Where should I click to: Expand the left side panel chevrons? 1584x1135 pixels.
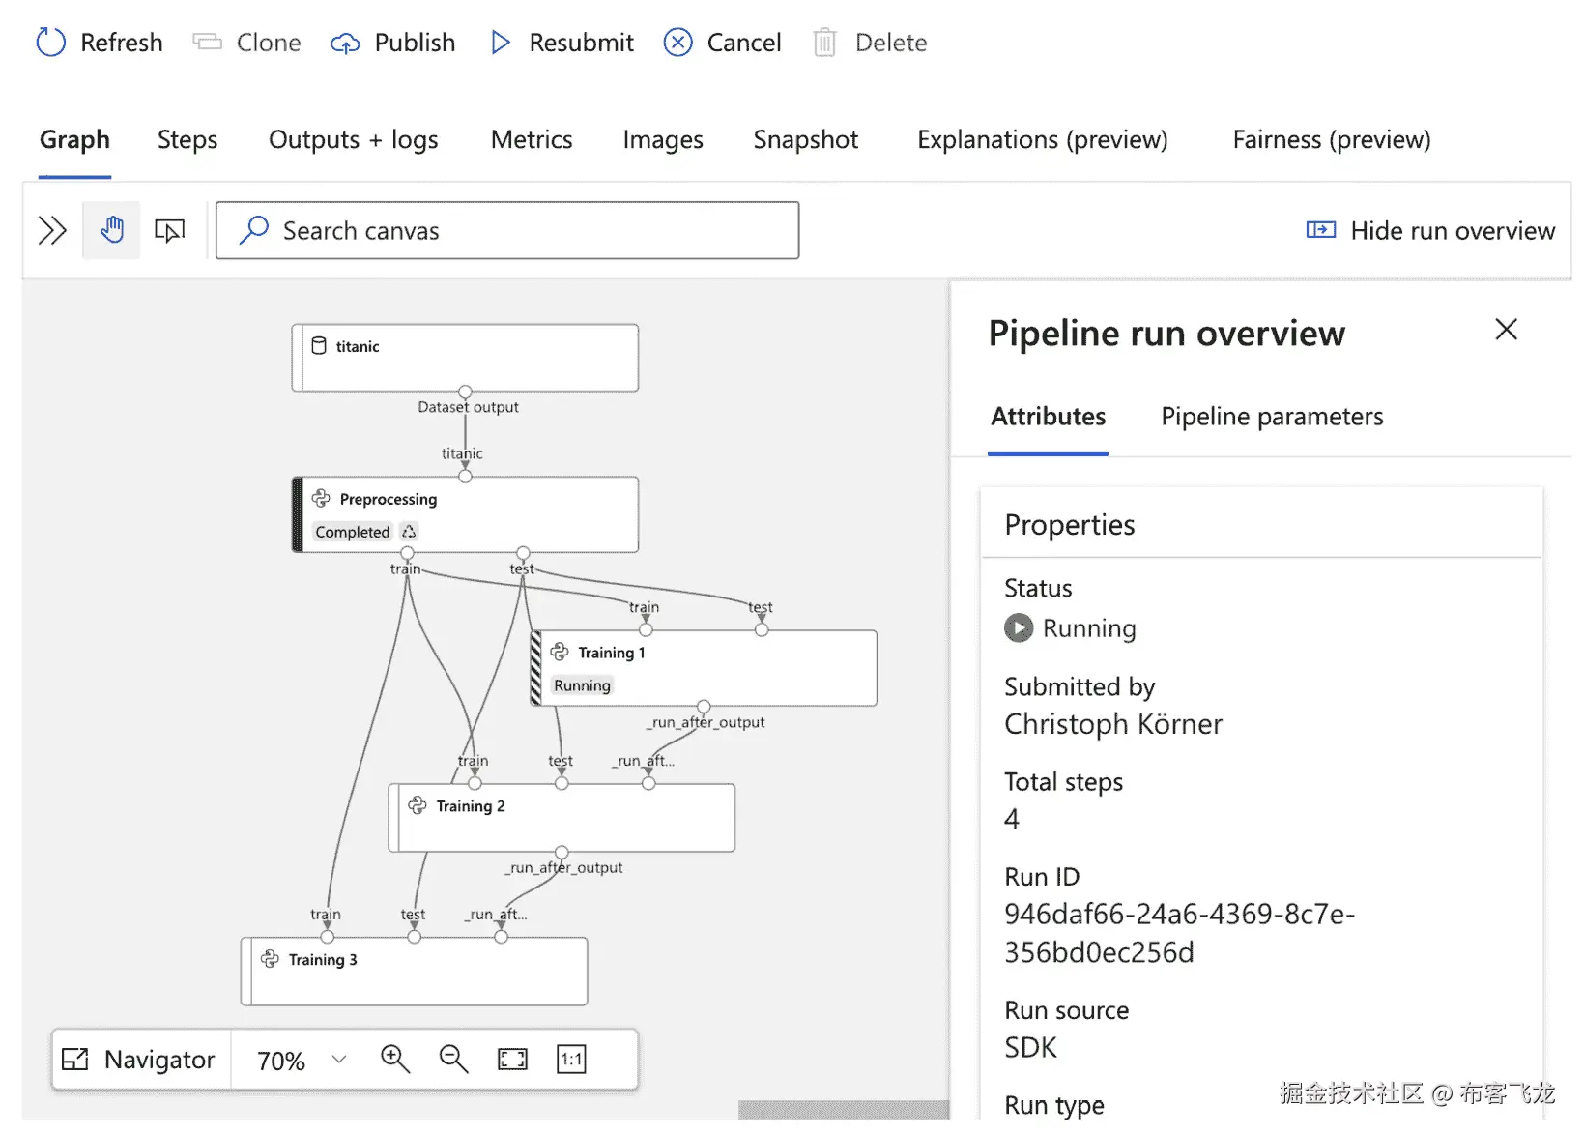[52, 231]
